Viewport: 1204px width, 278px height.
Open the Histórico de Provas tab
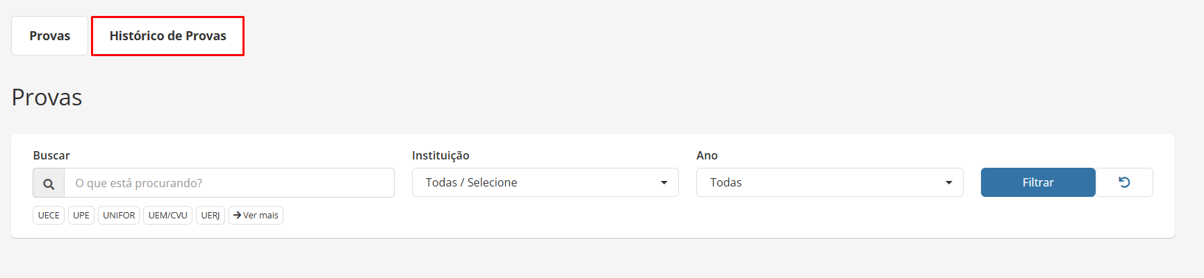pos(167,36)
